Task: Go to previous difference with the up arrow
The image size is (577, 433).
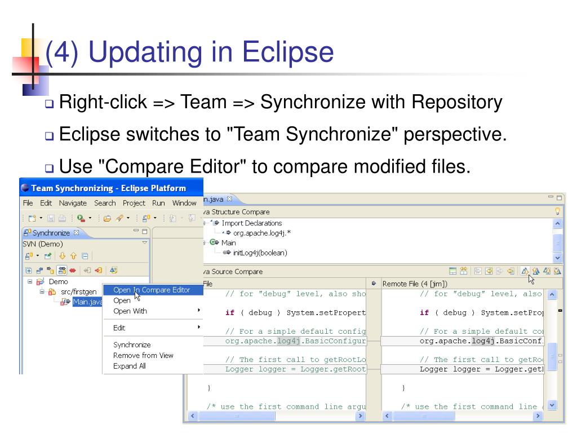Action: click(x=73, y=256)
